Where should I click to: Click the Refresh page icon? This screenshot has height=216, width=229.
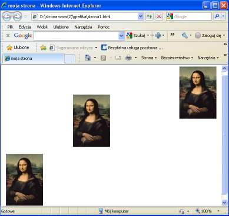click(150, 16)
